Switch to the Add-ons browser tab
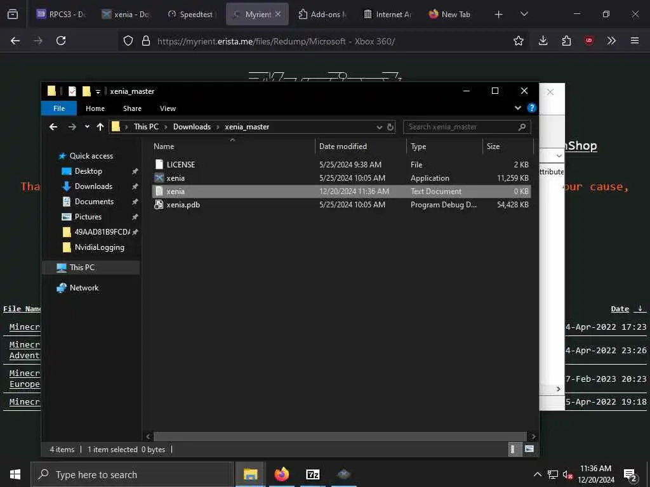This screenshot has height=487, width=650. pos(322,15)
